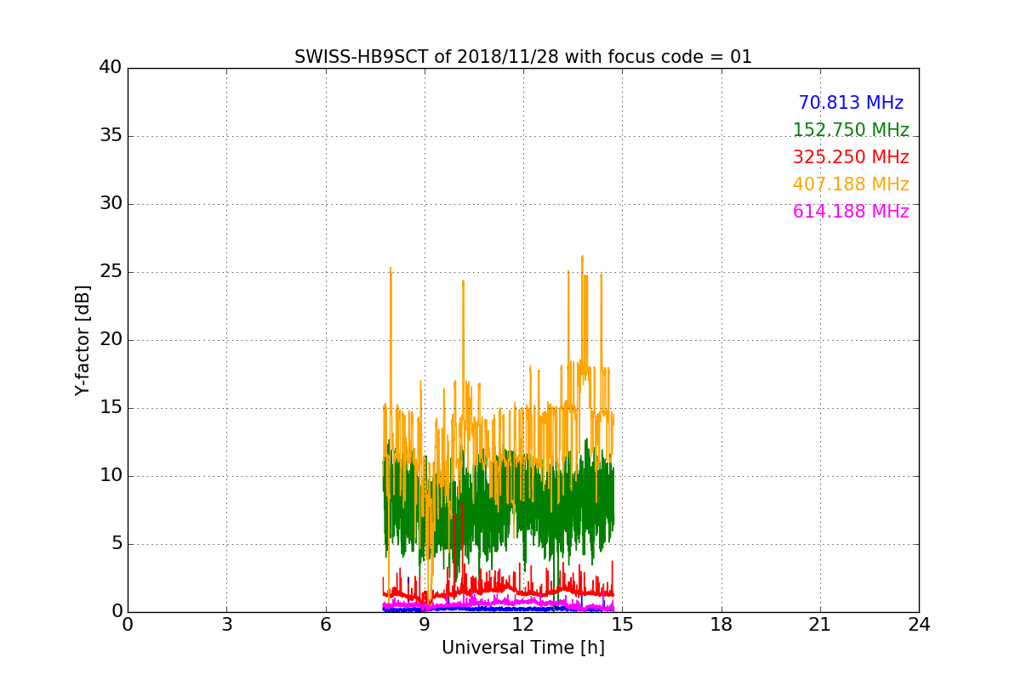Click x-axis tick label 12
1021x680 pixels.
point(523,625)
